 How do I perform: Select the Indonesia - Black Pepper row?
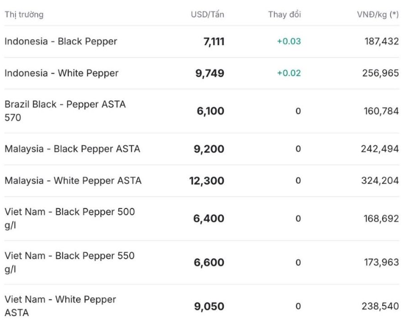click(61, 41)
